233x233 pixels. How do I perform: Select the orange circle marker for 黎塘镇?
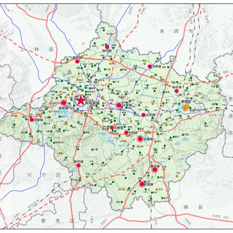pos(186,107)
